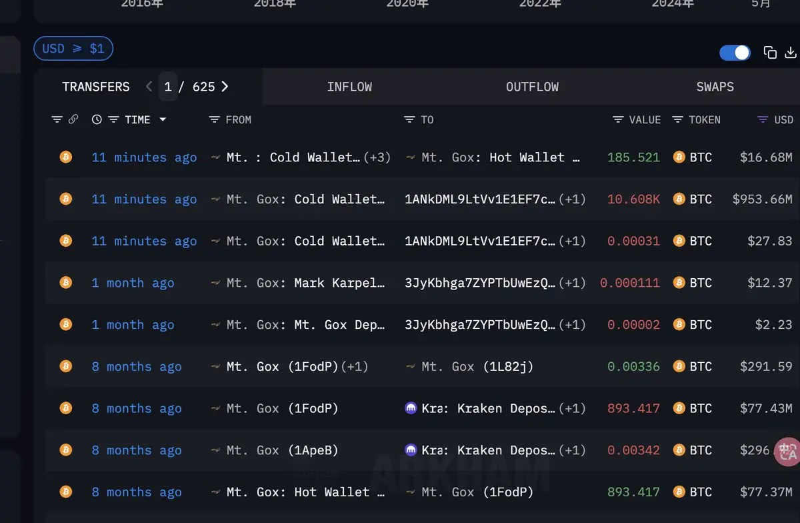Screen dimensions: 800x523
Task: Click the value 893.417 in $77.43M row
Action: [x=633, y=408]
